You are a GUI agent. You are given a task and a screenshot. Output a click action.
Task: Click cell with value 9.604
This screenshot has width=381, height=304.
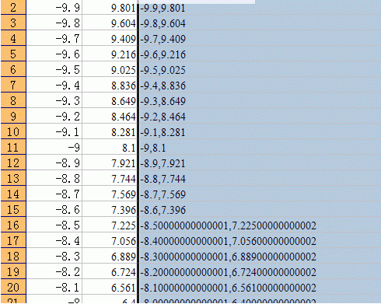[x=110, y=23]
